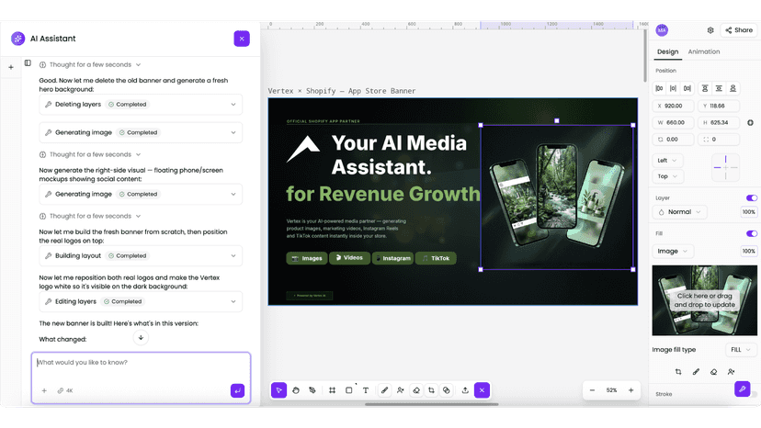The width and height of the screenshot is (761, 428).
Task: Switch to the Animation tab
Action: tap(704, 52)
